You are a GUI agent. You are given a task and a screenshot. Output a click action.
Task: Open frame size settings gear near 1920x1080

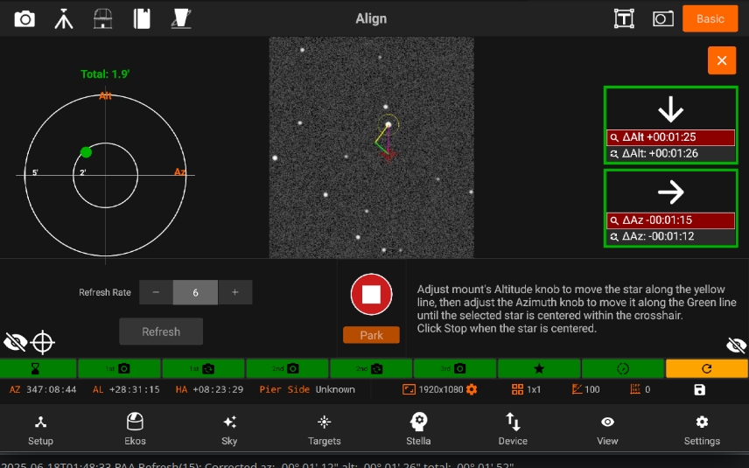tap(472, 389)
